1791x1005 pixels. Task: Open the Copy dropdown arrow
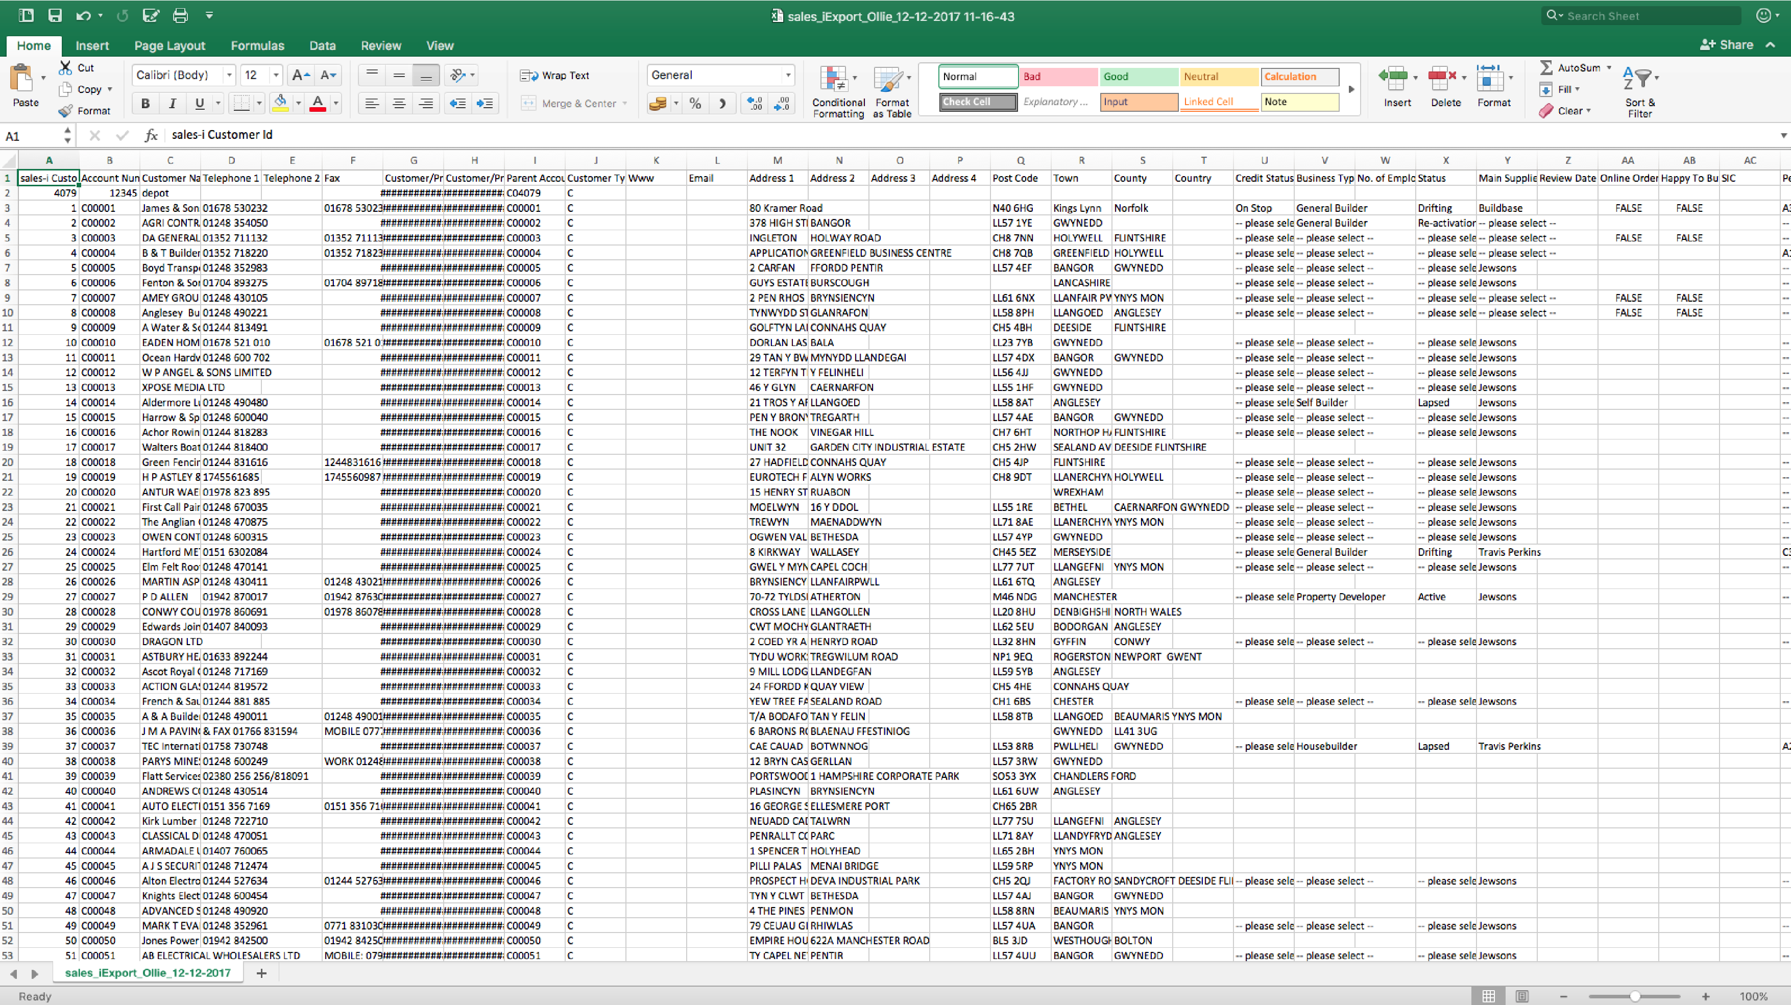(110, 89)
